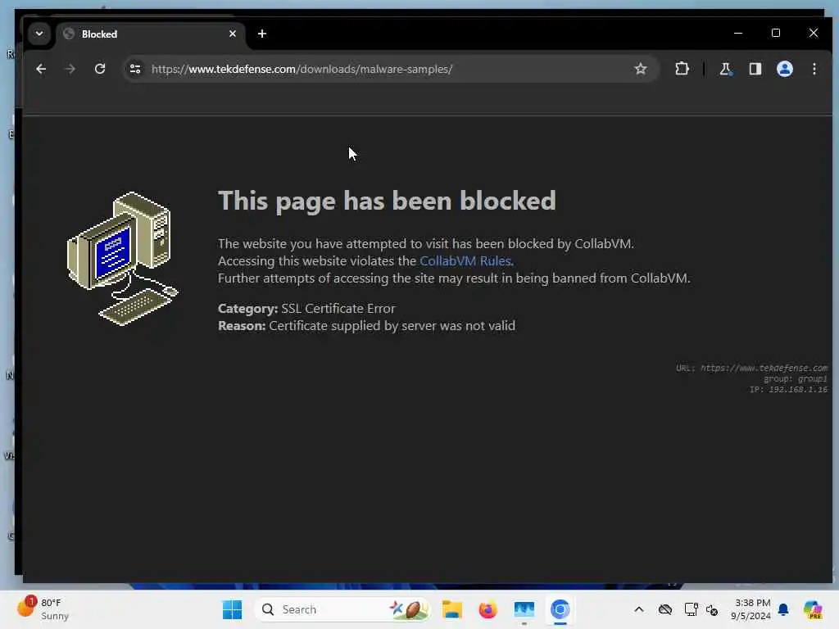Click the retro computer illustration
The image size is (839, 629).
123,258
